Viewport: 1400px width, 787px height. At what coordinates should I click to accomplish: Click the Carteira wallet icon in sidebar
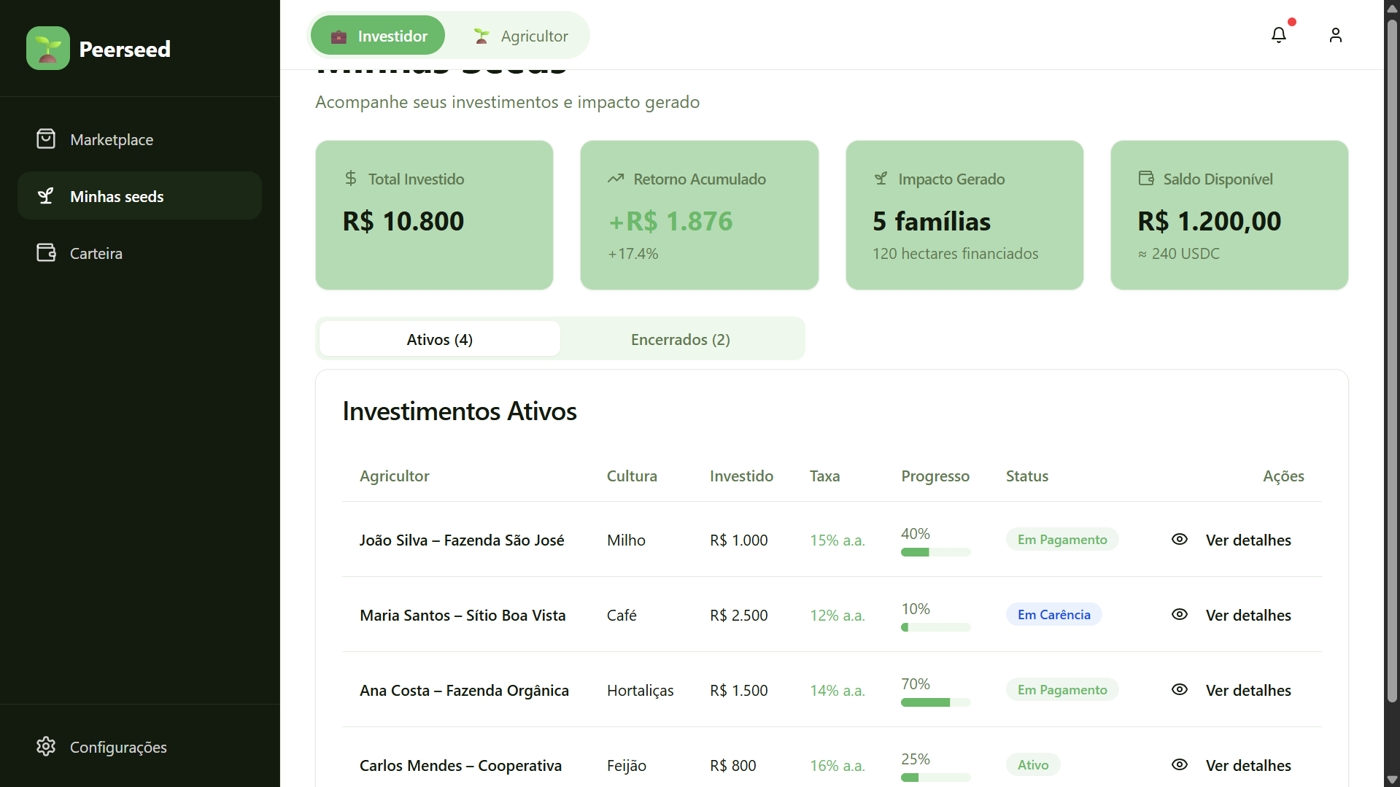click(46, 252)
